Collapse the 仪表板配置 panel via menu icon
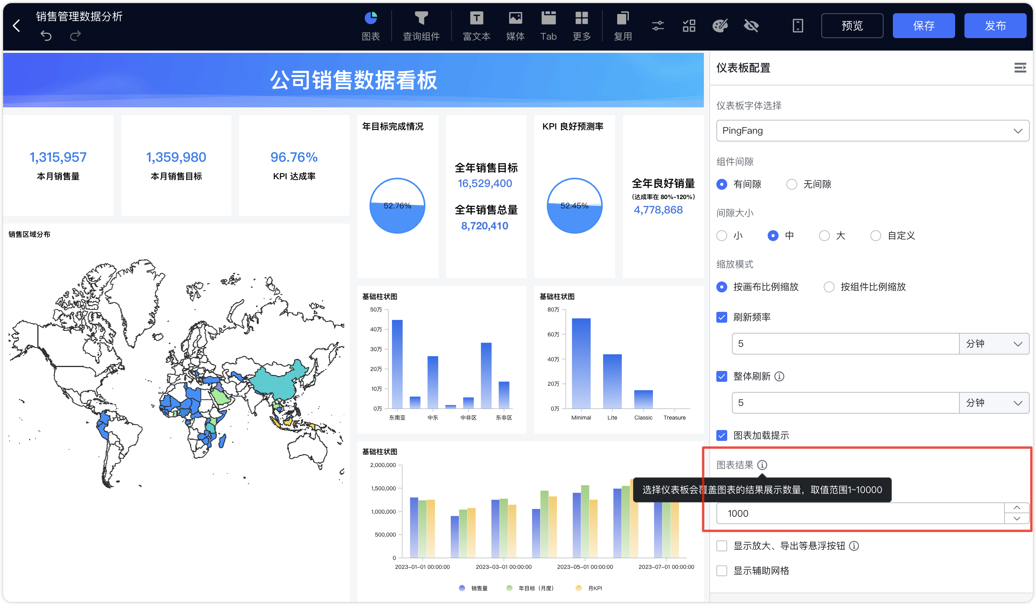 (x=1020, y=68)
